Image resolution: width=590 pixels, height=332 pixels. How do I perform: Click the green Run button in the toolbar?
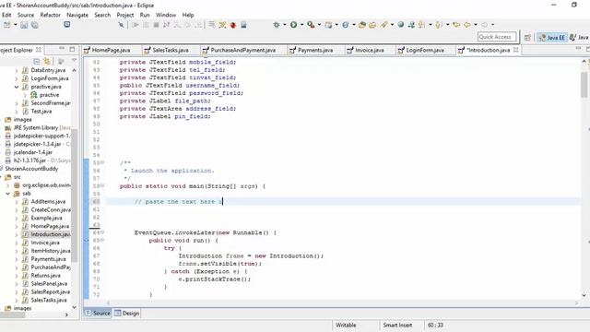(293, 25)
